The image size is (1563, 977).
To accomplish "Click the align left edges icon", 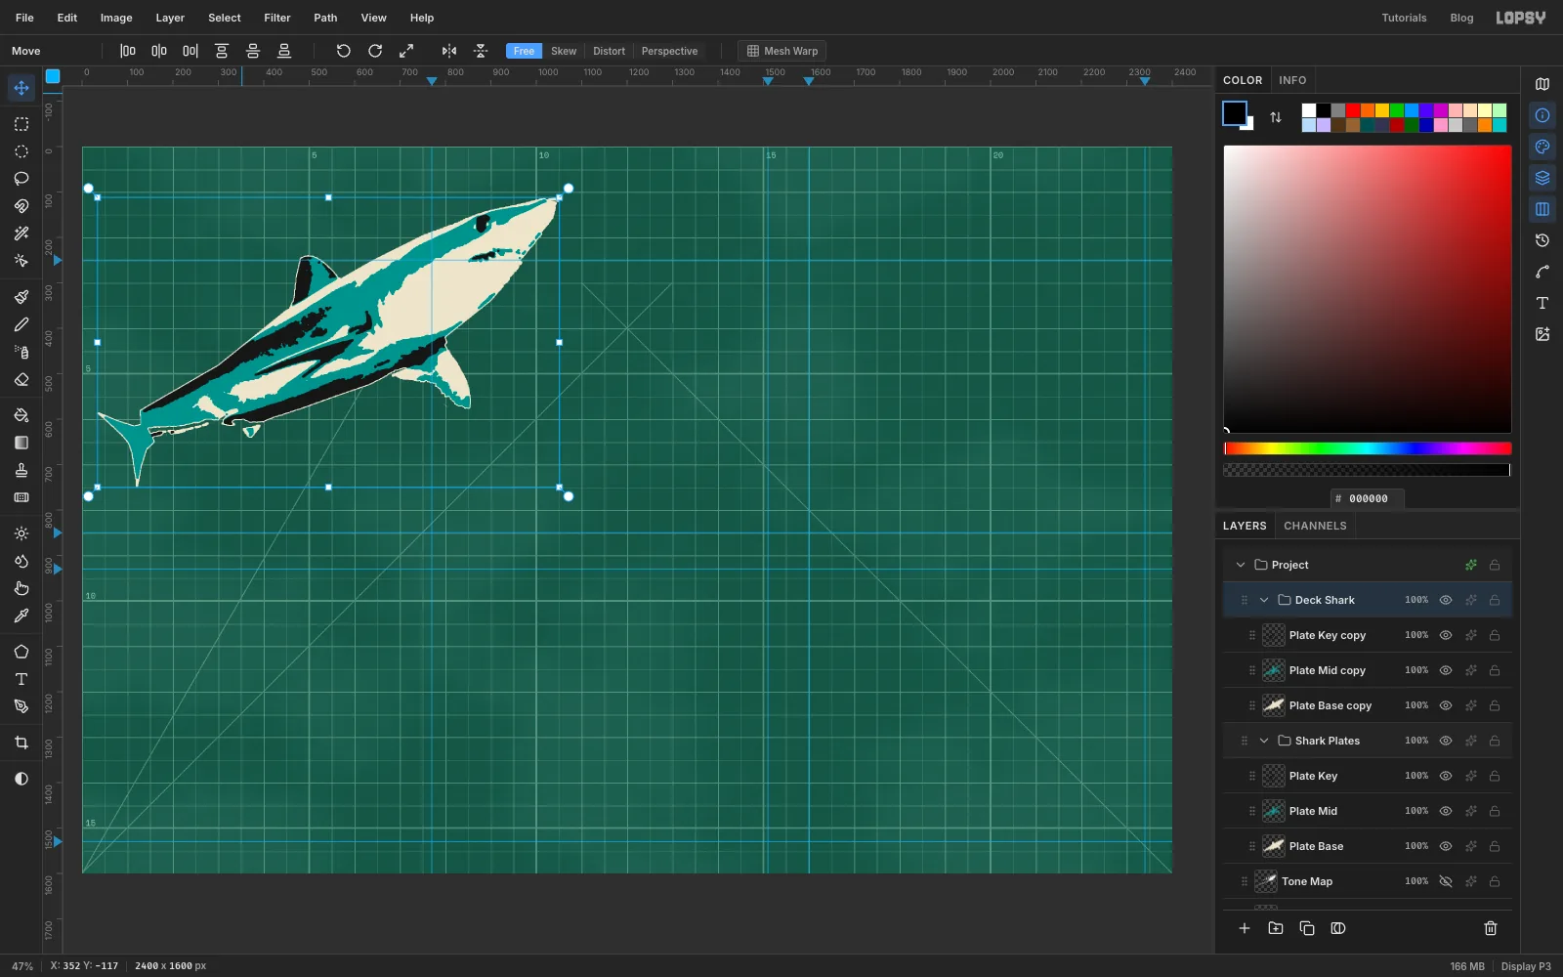I will (x=128, y=51).
